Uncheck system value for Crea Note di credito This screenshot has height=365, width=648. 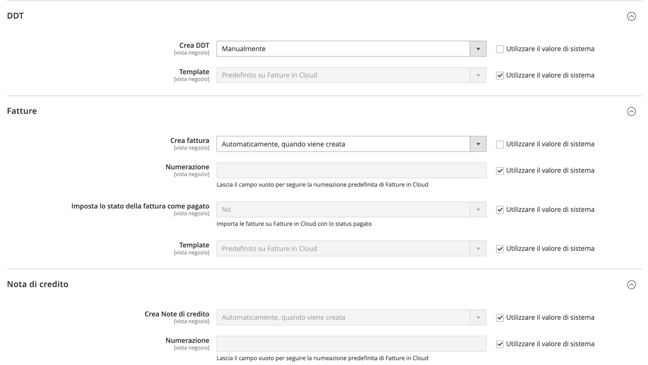point(500,318)
